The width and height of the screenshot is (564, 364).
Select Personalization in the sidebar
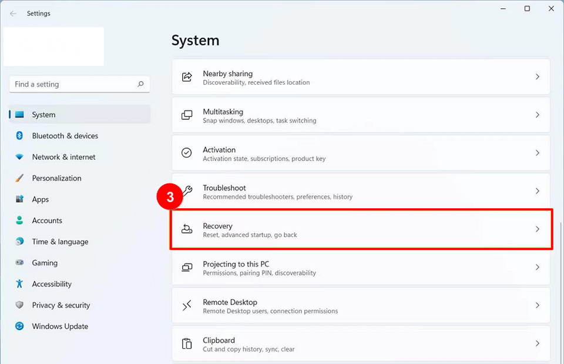56,178
